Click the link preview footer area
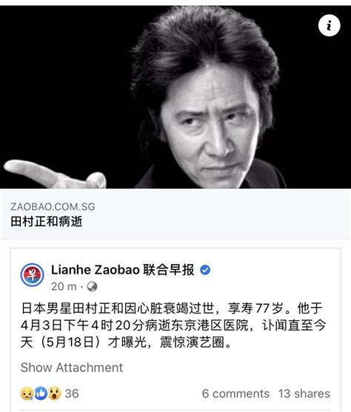The image size is (351, 412). (x=175, y=214)
